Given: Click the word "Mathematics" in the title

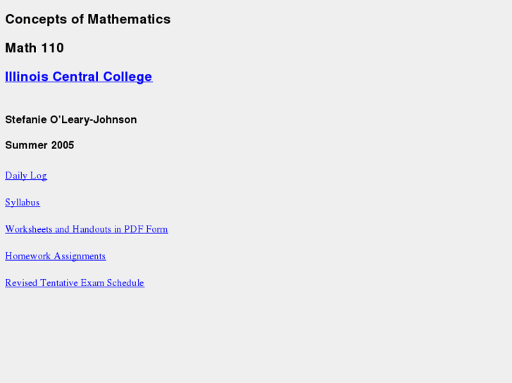Looking at the screenshot, I should 129,20.
